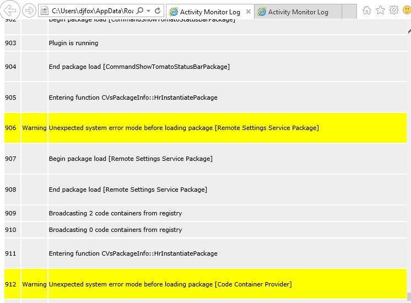
Task: Open Tools menu with the gear icon
Action: click(x=394, y=10)
